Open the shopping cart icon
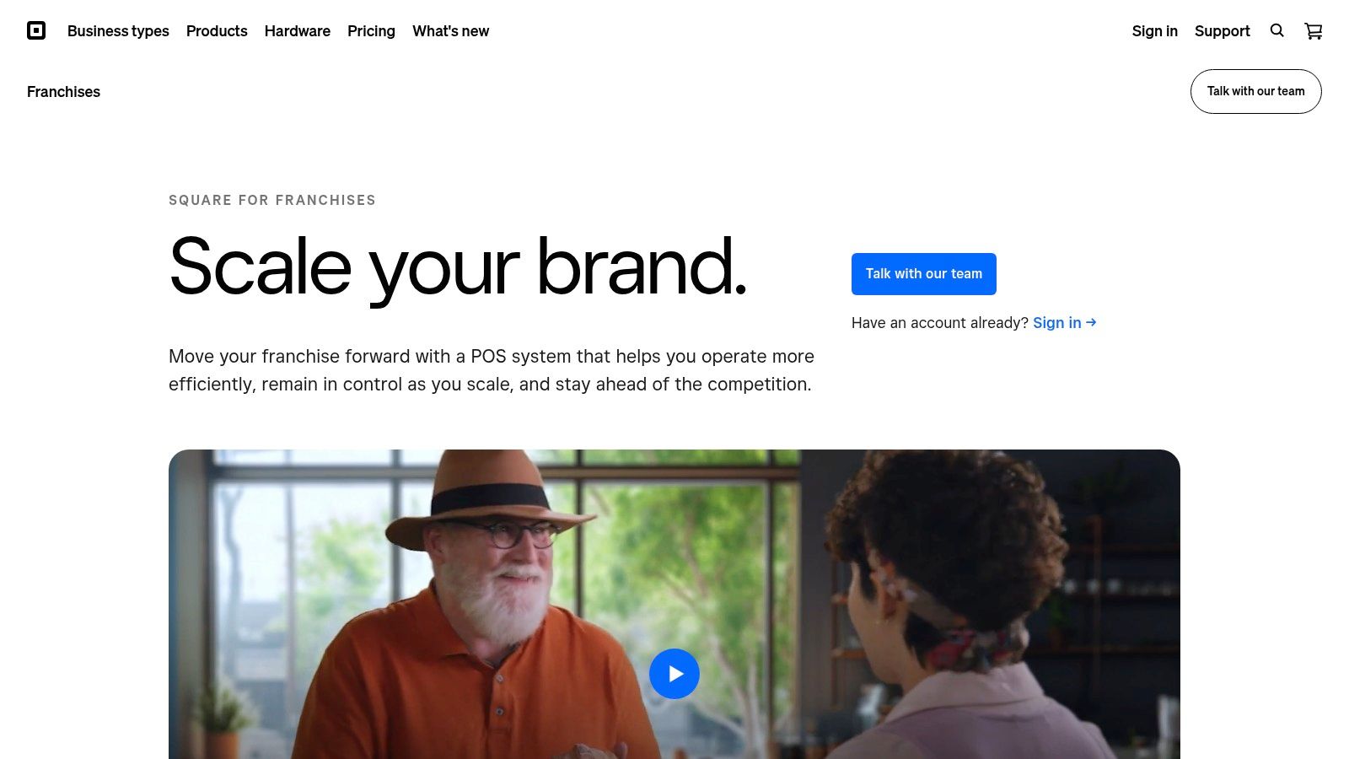Image resolution: width=1349 pixels, height=759 pixels. [x=1314, y=31]
